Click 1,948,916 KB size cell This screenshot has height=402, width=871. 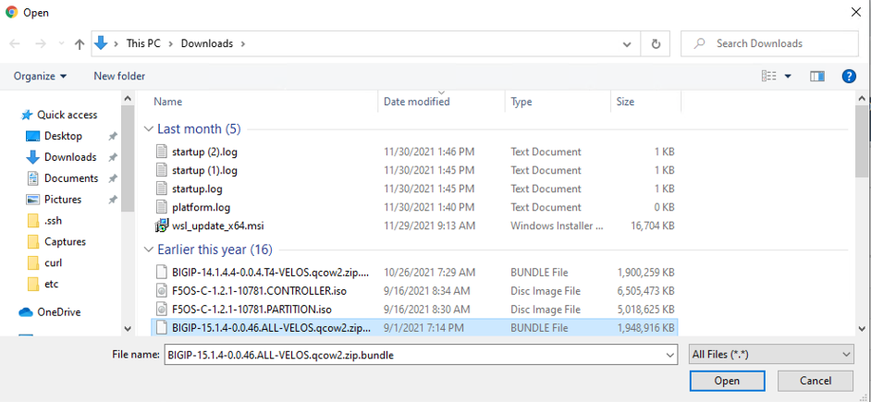[x=646, y=328]
